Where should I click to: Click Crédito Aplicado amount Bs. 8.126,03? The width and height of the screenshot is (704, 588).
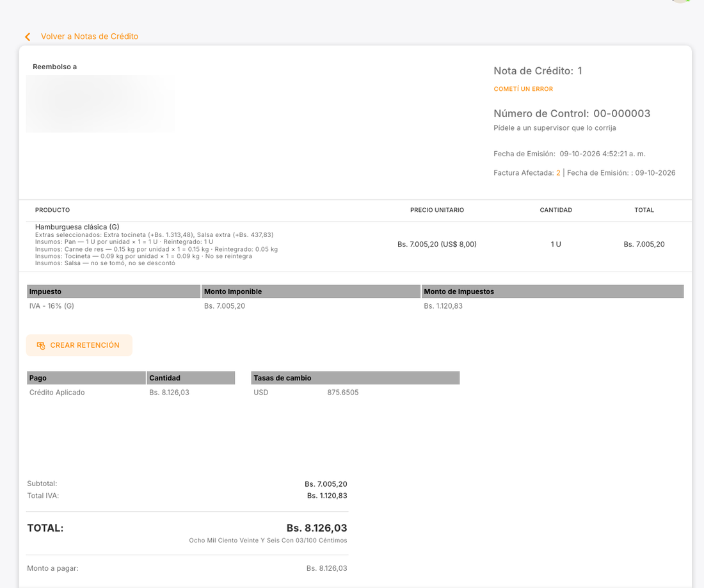169,393
